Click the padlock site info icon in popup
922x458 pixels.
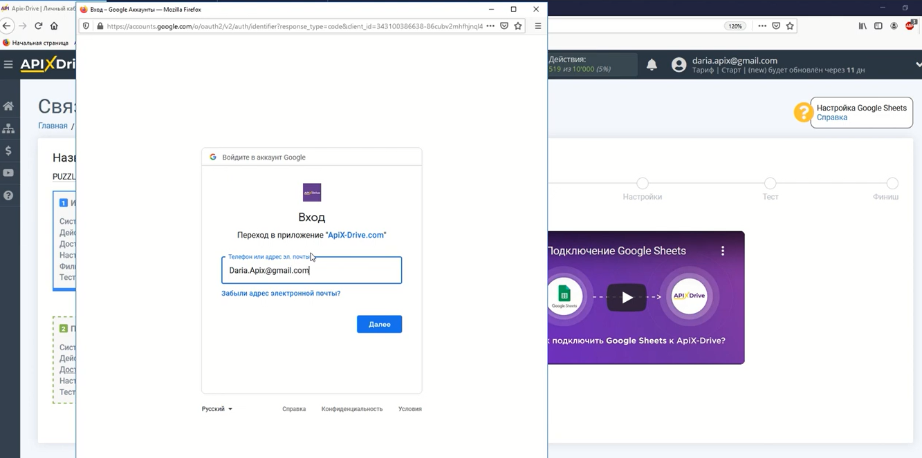[100, 26]
